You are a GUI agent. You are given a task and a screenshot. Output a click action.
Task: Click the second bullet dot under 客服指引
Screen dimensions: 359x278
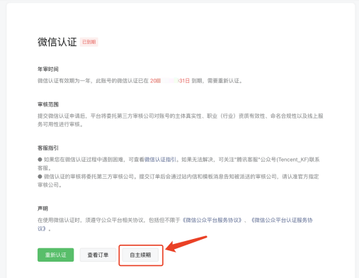(x=40, y=177)
